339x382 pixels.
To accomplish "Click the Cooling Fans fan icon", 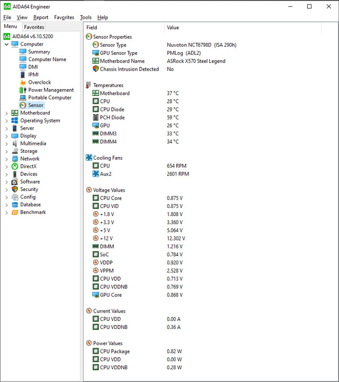I will point(89,158).
